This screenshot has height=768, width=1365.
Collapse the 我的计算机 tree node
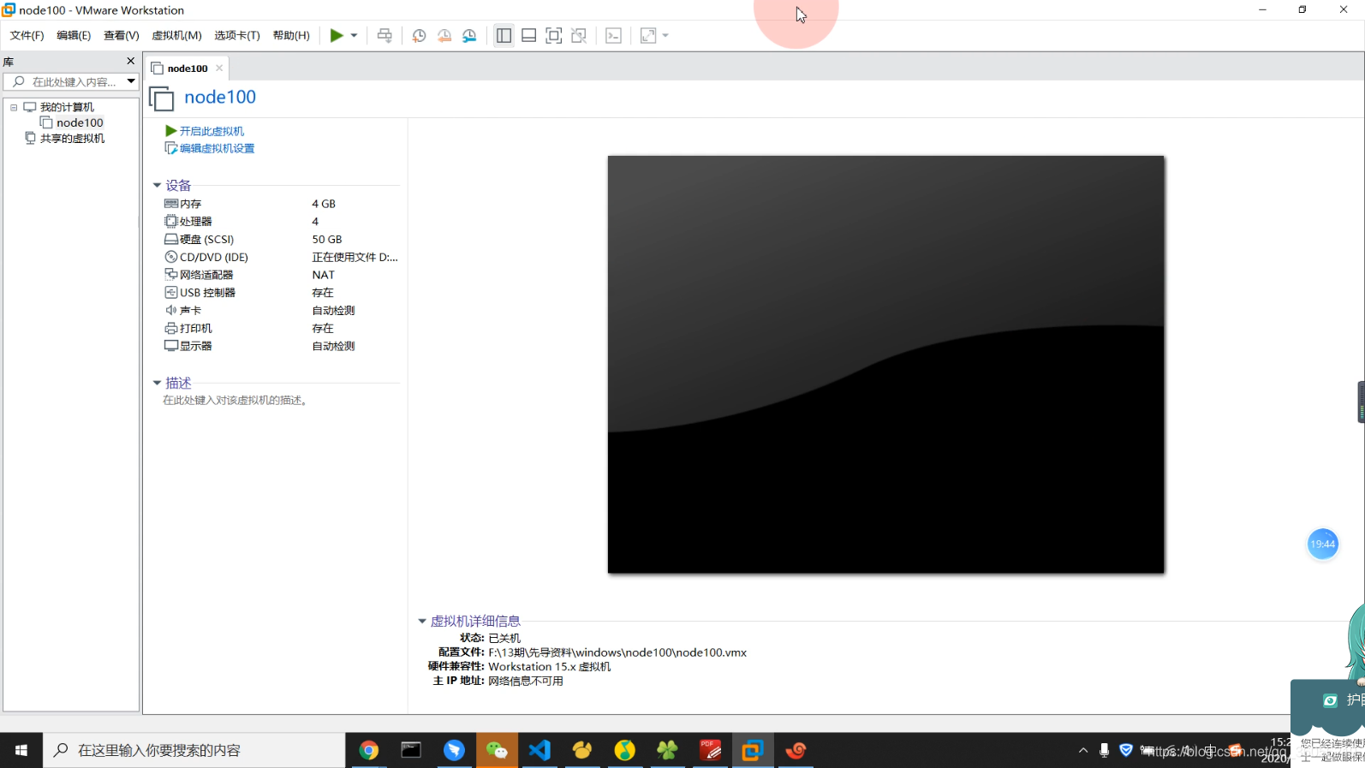click(x=14, y=107)
